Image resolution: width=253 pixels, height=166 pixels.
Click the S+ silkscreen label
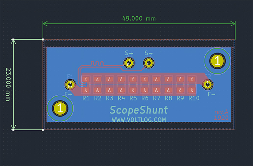[129, 53]
